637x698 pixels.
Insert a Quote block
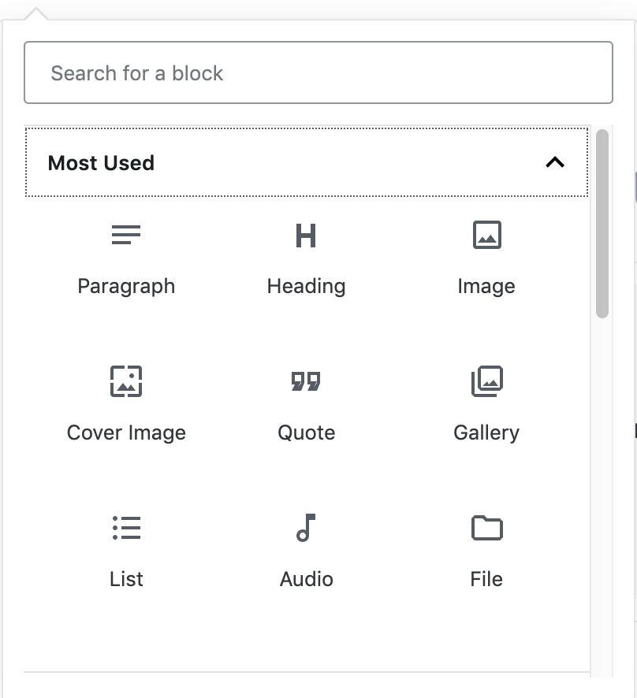[x=306, y=381]
